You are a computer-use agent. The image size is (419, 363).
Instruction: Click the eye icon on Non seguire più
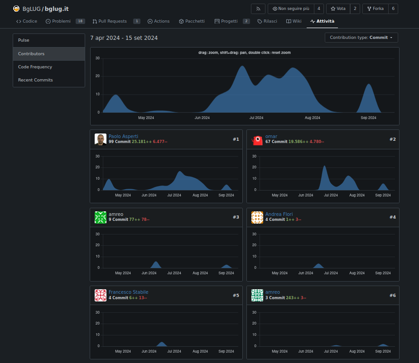(275, 9)
